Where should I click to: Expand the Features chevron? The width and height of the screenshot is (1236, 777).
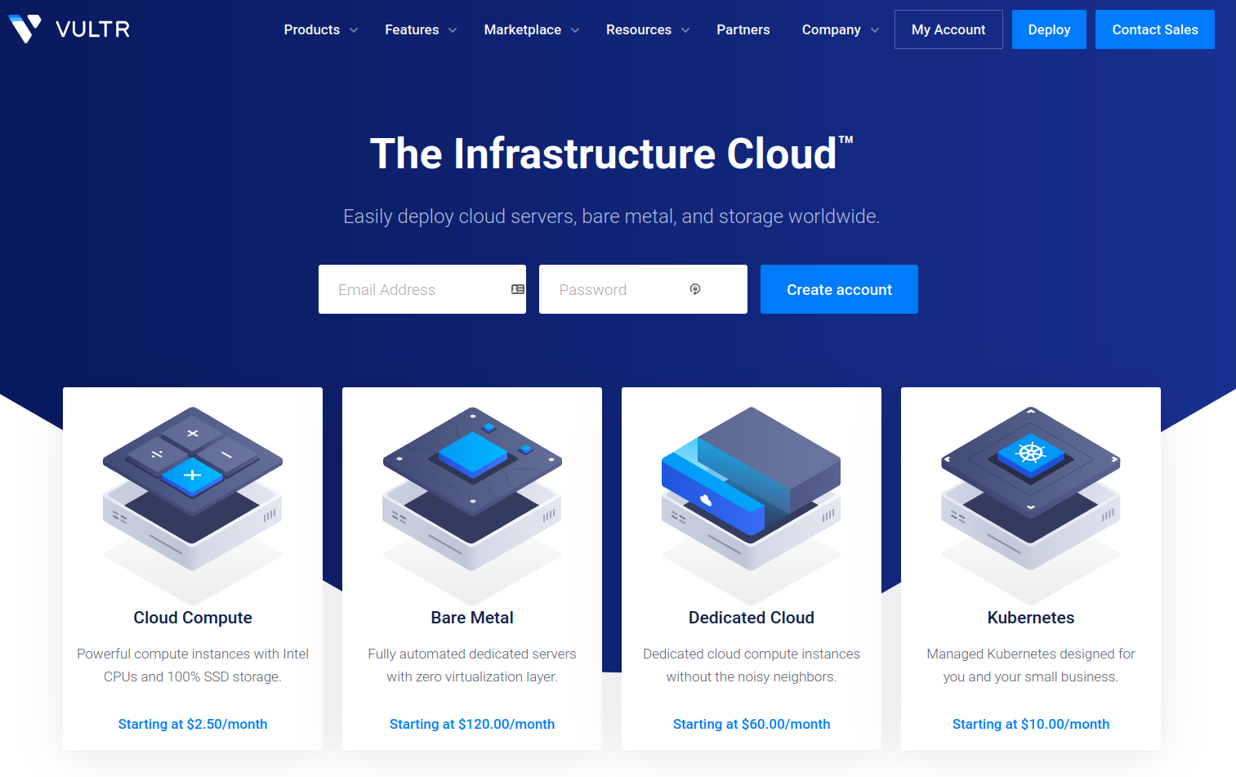(453, 30)
